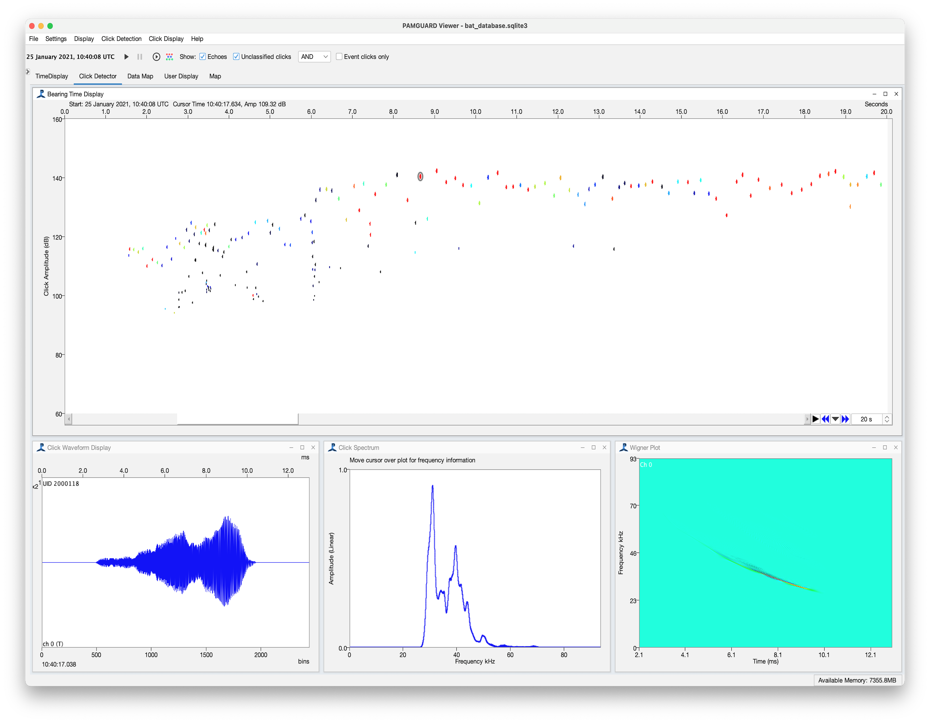Click blue rewind arrows in Bearing Time Display

click(825, 419)
